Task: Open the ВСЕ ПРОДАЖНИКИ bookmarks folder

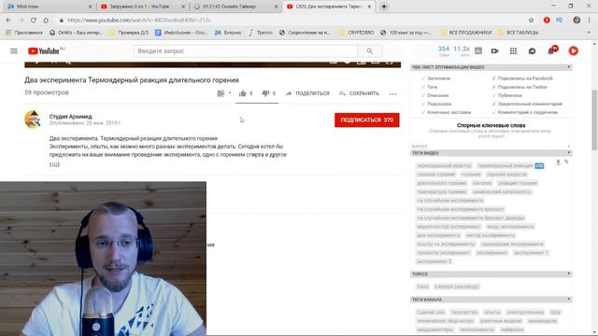Action: (465, 33)
